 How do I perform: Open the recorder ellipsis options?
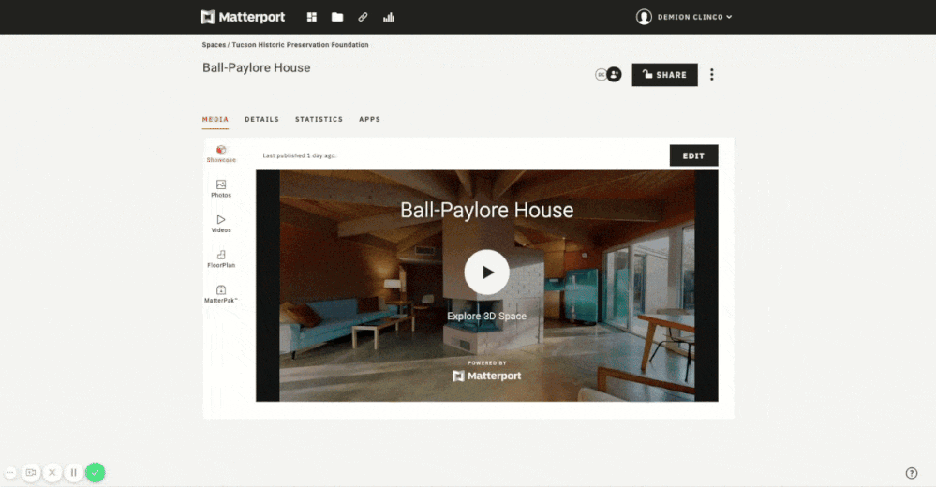click(10, 473)
